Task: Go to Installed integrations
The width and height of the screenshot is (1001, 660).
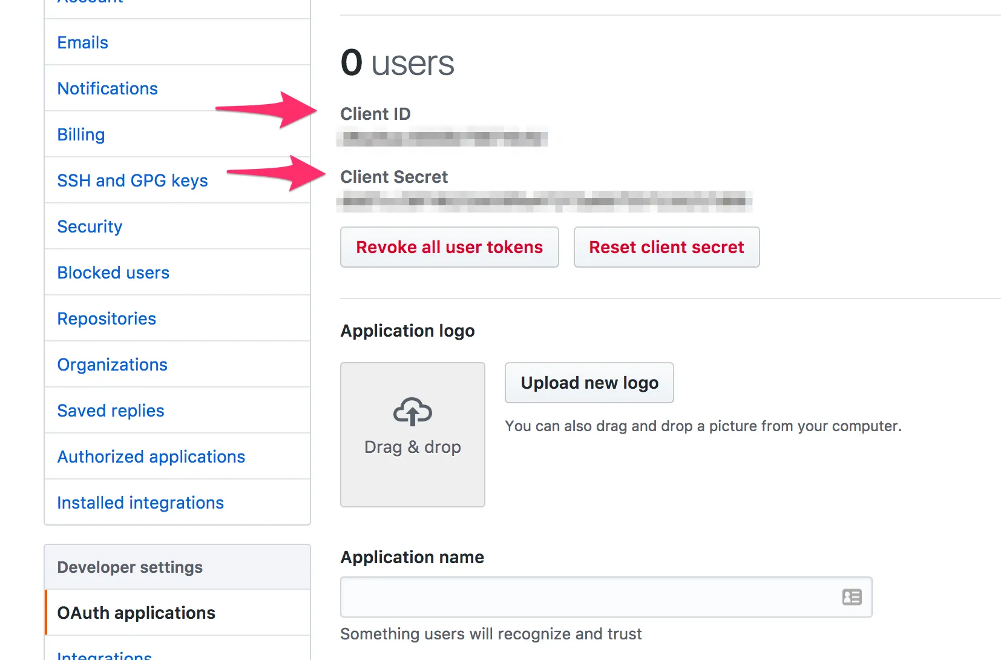Action: point(140,503)
